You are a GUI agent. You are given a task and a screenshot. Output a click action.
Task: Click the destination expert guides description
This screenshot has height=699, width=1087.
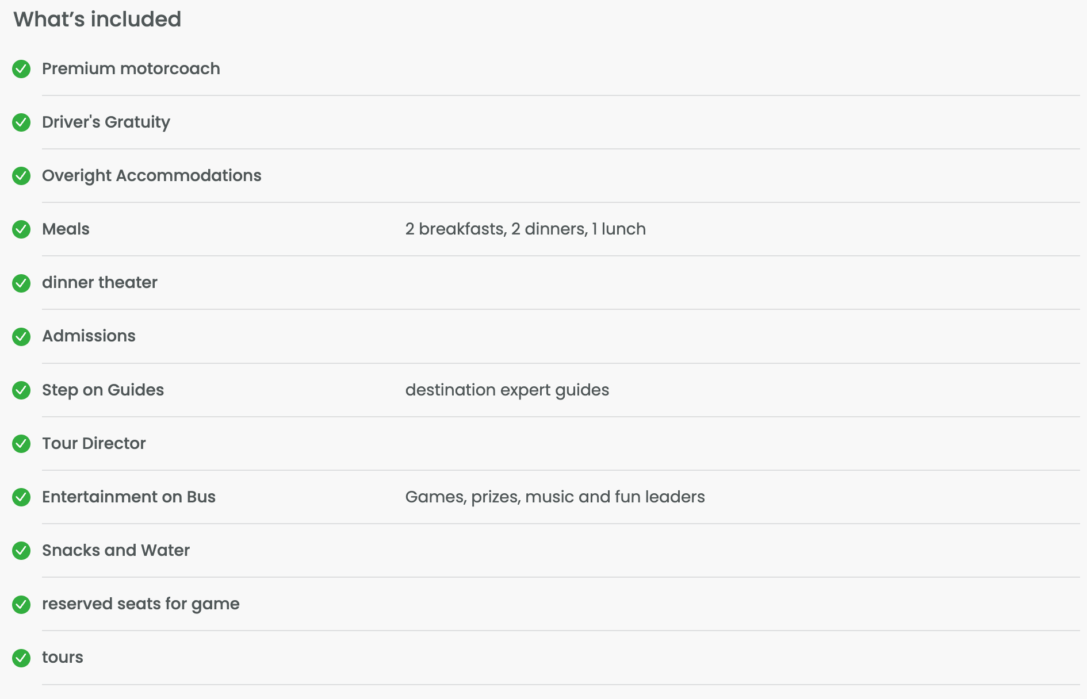(507, 390)
